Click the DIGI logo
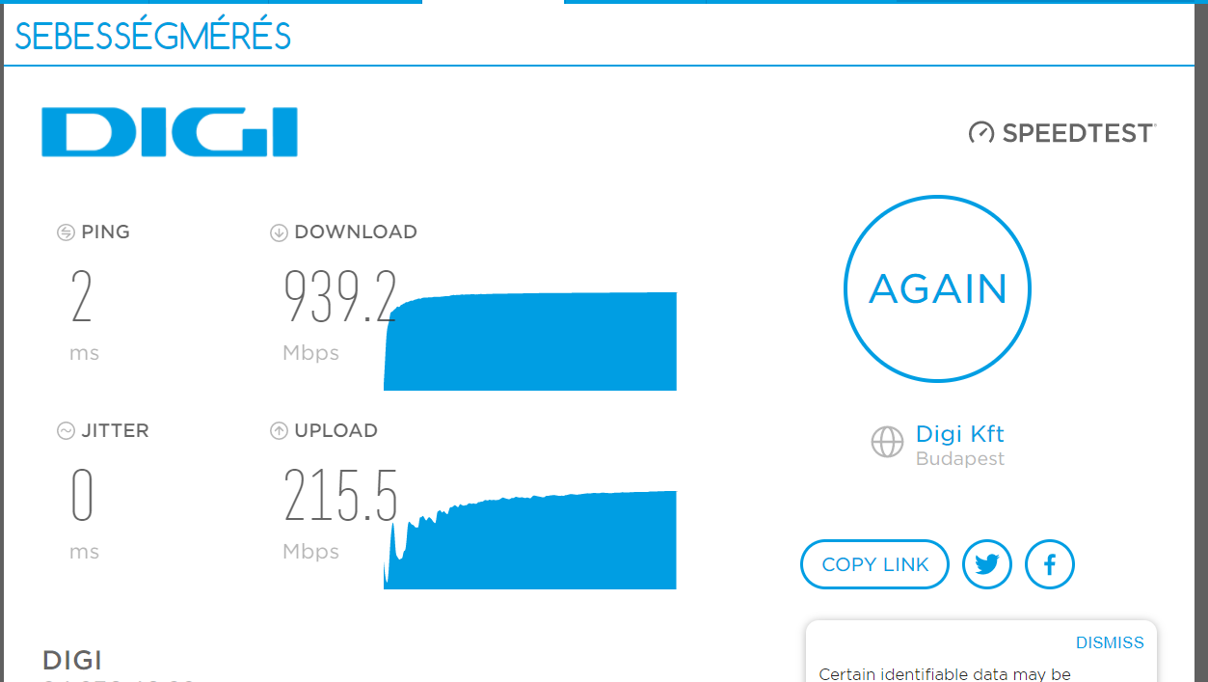 pyautogui.click(x=170, y=132)
